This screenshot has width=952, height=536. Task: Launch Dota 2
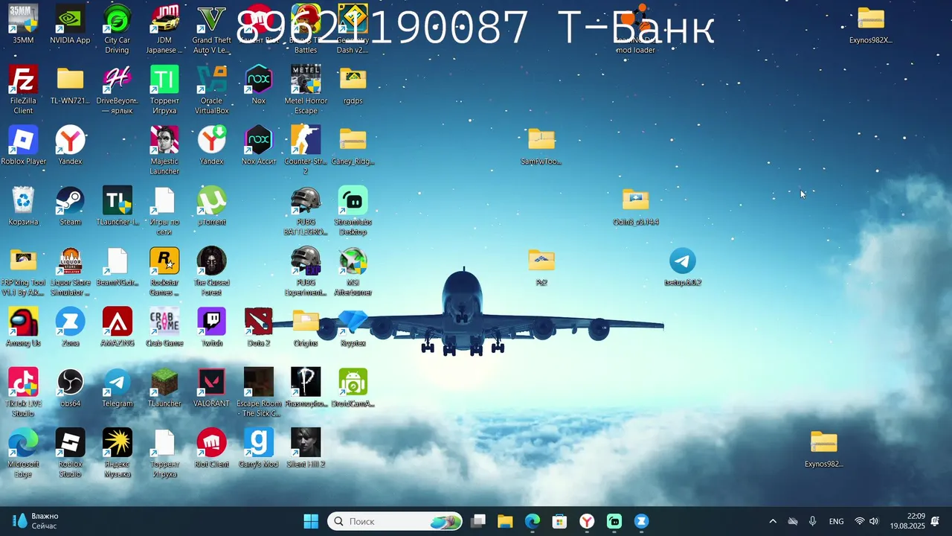[x=258, y=328]
